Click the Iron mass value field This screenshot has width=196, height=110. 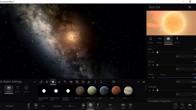[185, 56]
